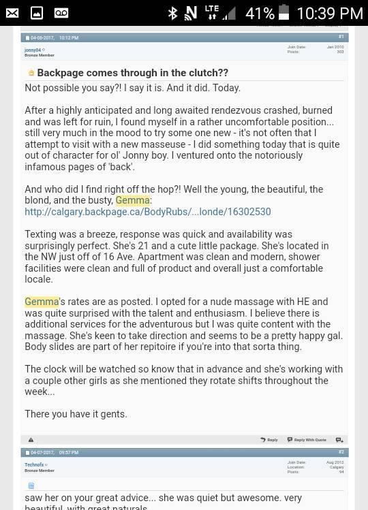Click the post icon next to thread title
This screenshot has height=510, width=368.
point(31,73)
